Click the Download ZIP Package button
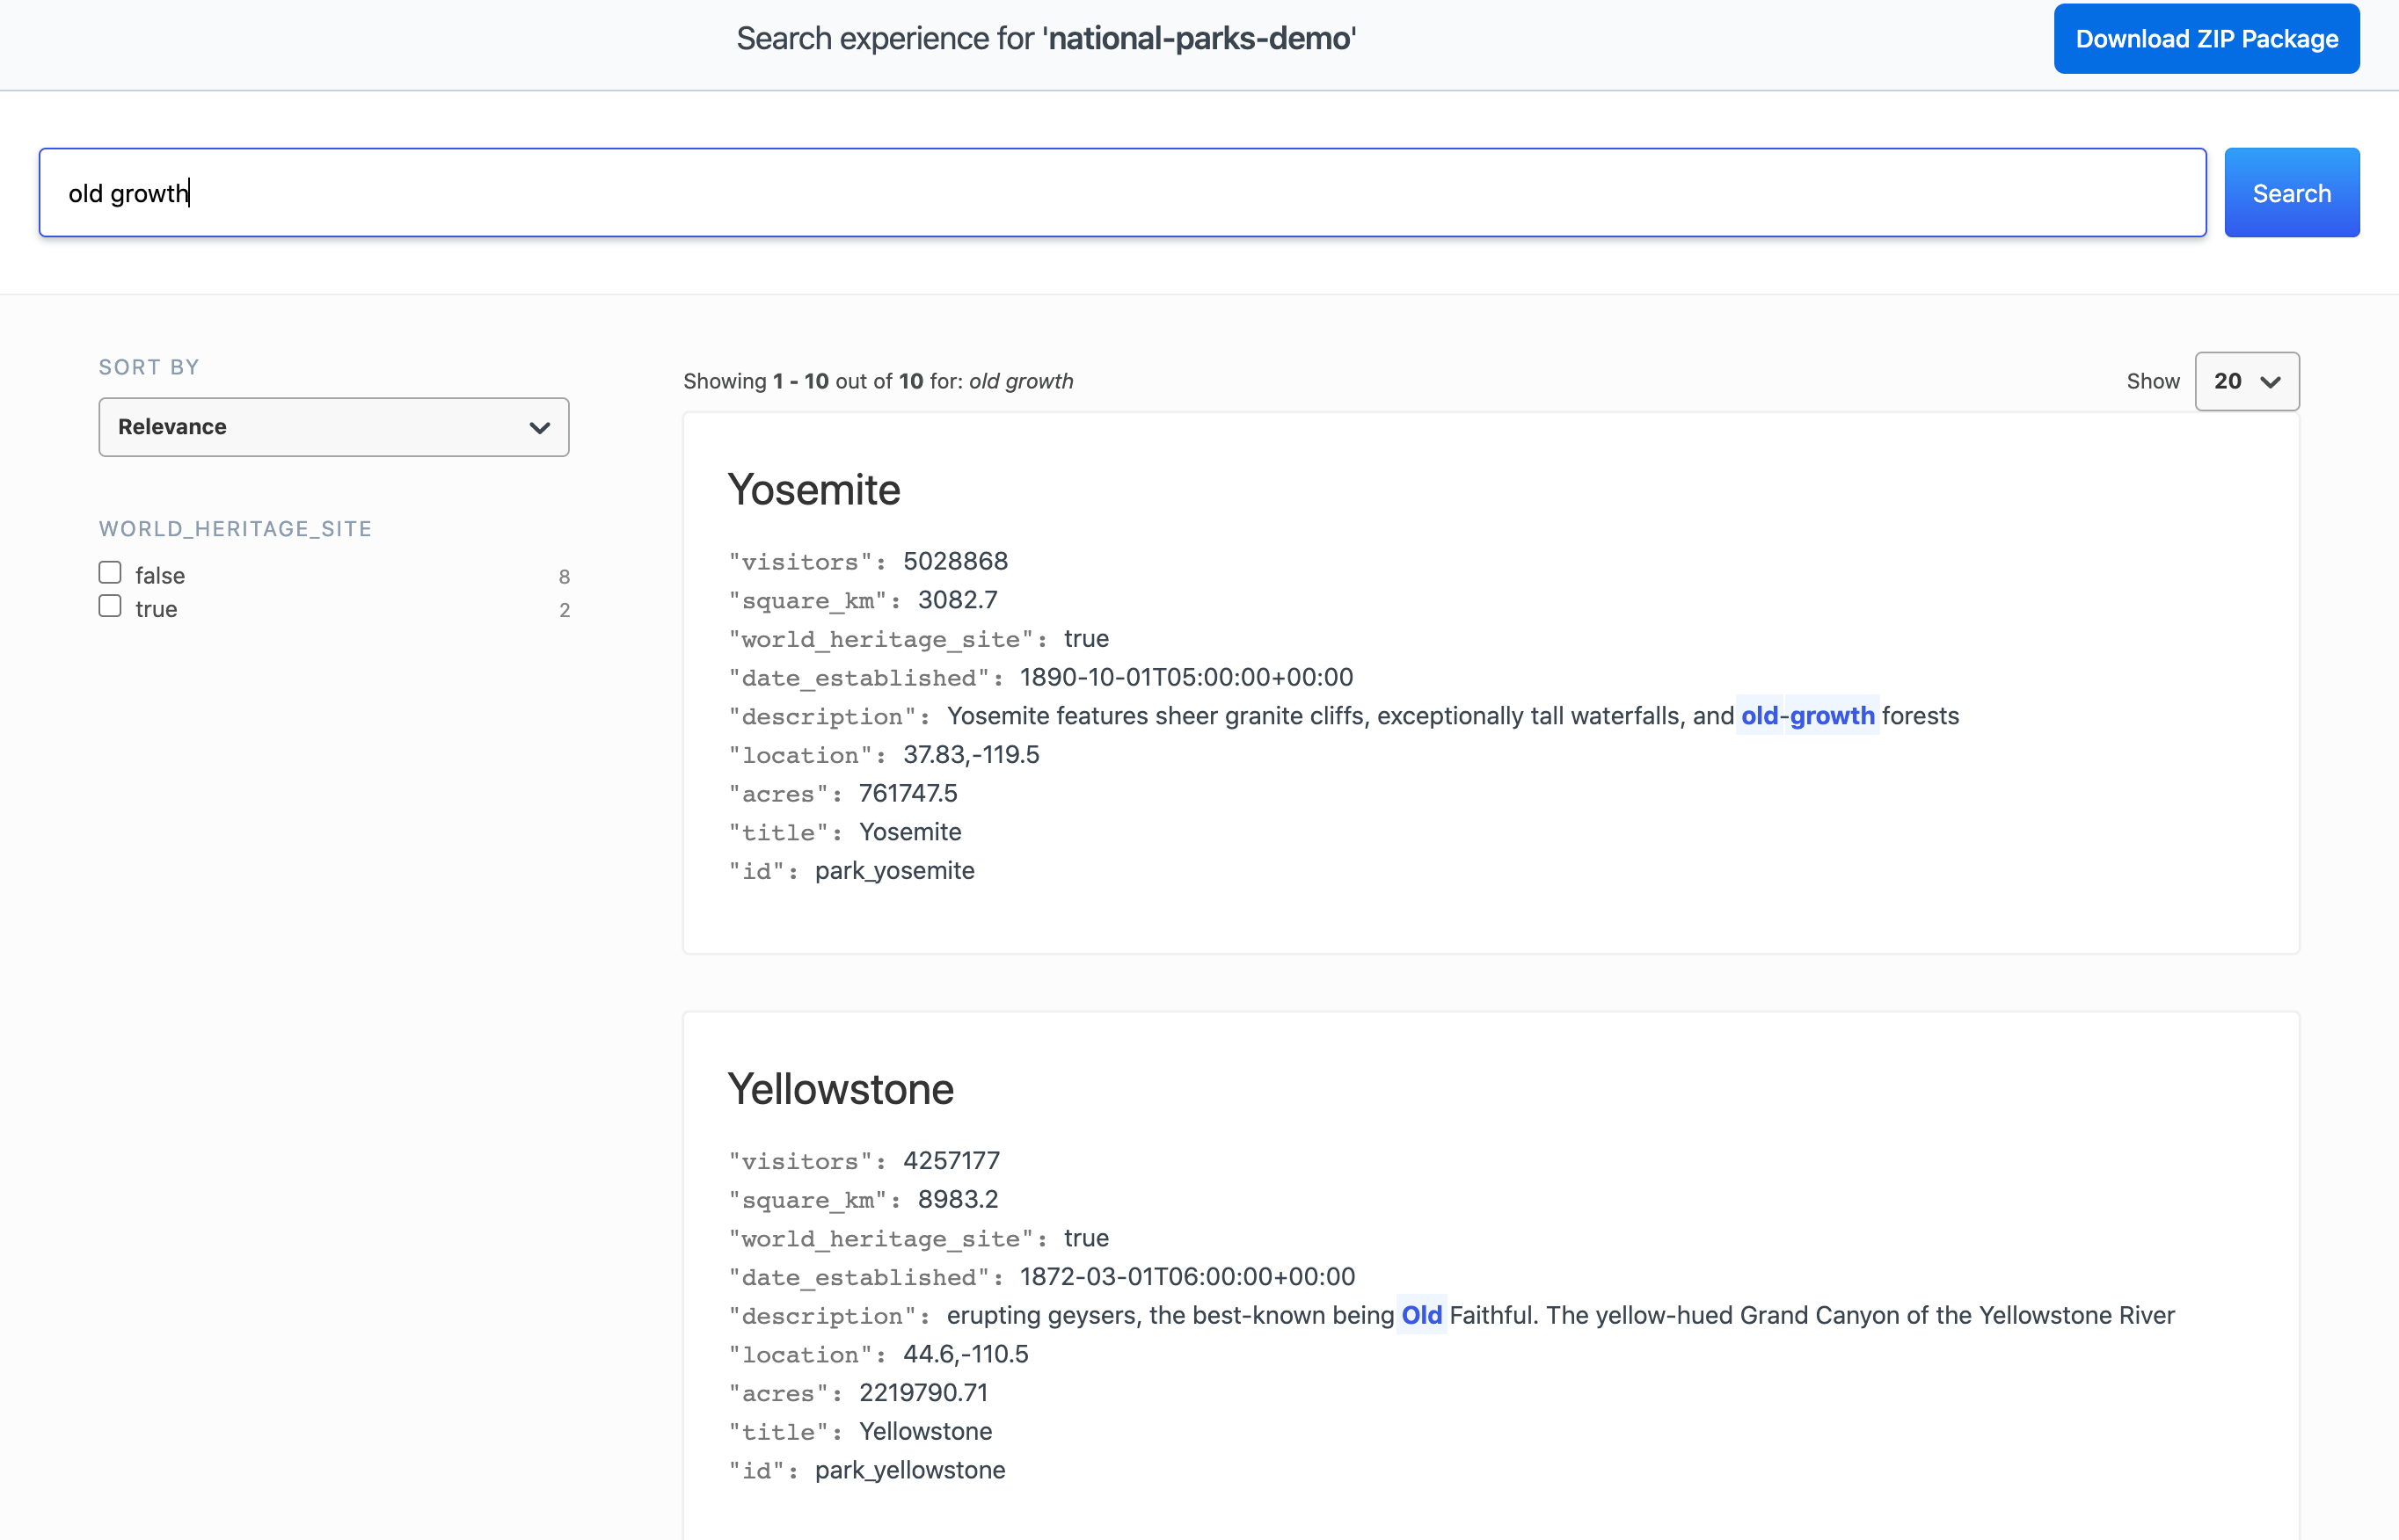Viewport: 2399px width, 1540px height. (x=2205, y=38)
